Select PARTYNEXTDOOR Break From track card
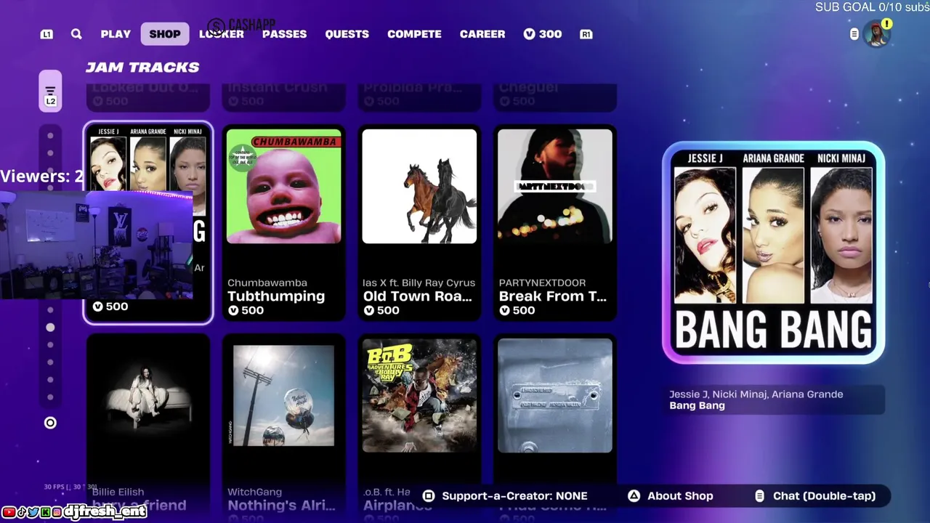Image resolution: width=930 pixels, height=523 pixels. pyautogui.click(x=555, y=223)
